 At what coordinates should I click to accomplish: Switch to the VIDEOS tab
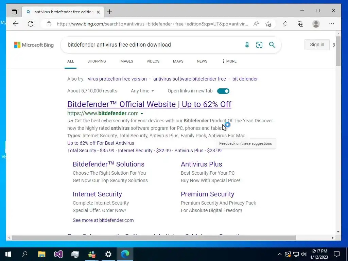[x=153, y=61]
